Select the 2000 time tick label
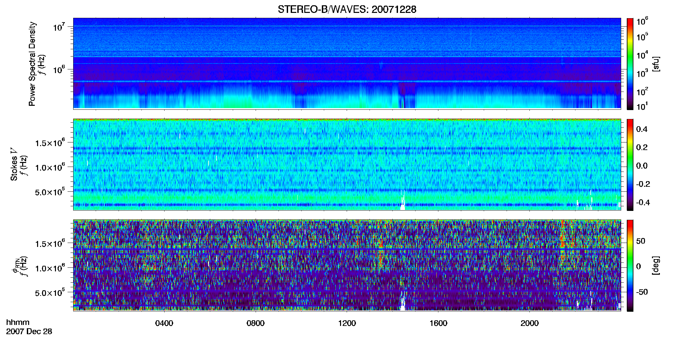The height and width of the screenshot is (357, 694). (530, 323)
